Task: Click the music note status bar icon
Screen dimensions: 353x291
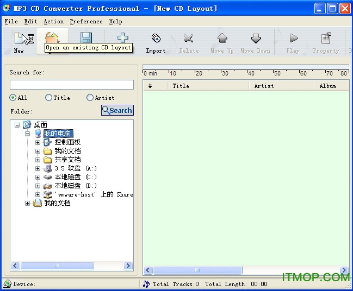Action: pyautogui.click(x=146, y=284)
